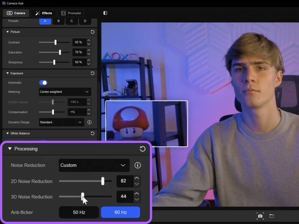Open the Metering dropdown

pyautogui.click(x=65, y=92)
